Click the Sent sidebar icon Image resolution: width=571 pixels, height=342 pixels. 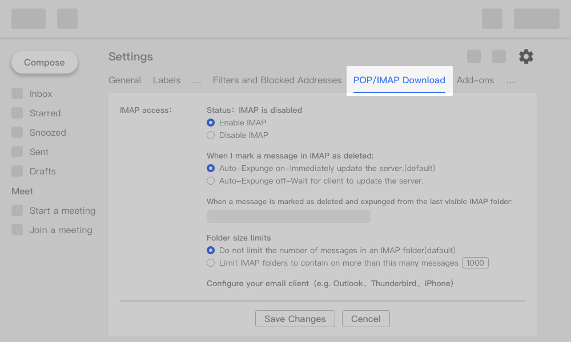(17, 152)
